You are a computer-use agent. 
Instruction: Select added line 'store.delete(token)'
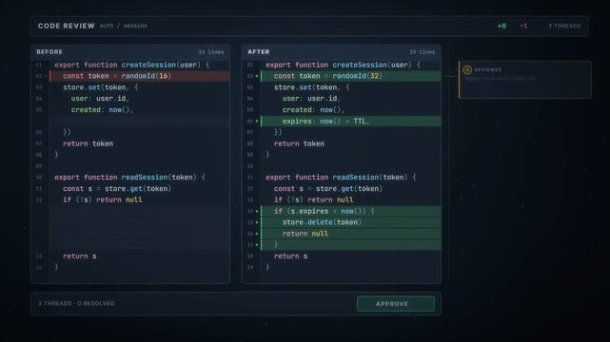(350, 222)
